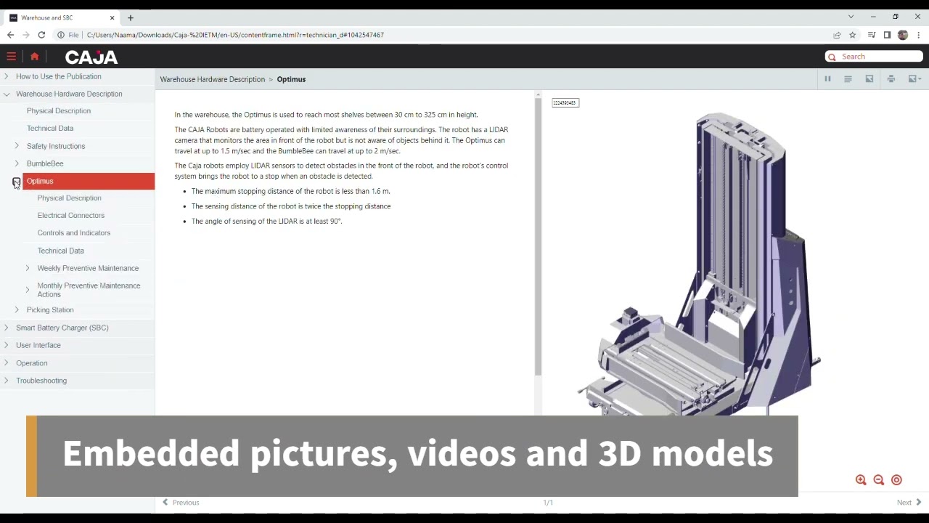Expand Weekly Preventive Maintenance node

pos(28,268)
